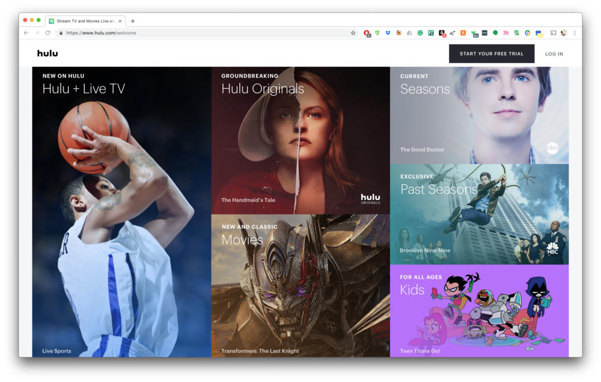
Task: Open the tan box-face extension icon
Action: point(398,33)
